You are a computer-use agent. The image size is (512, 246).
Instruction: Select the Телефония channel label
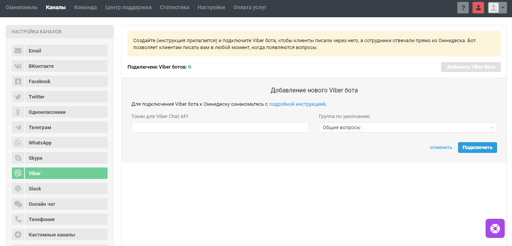tap(66, 219)
